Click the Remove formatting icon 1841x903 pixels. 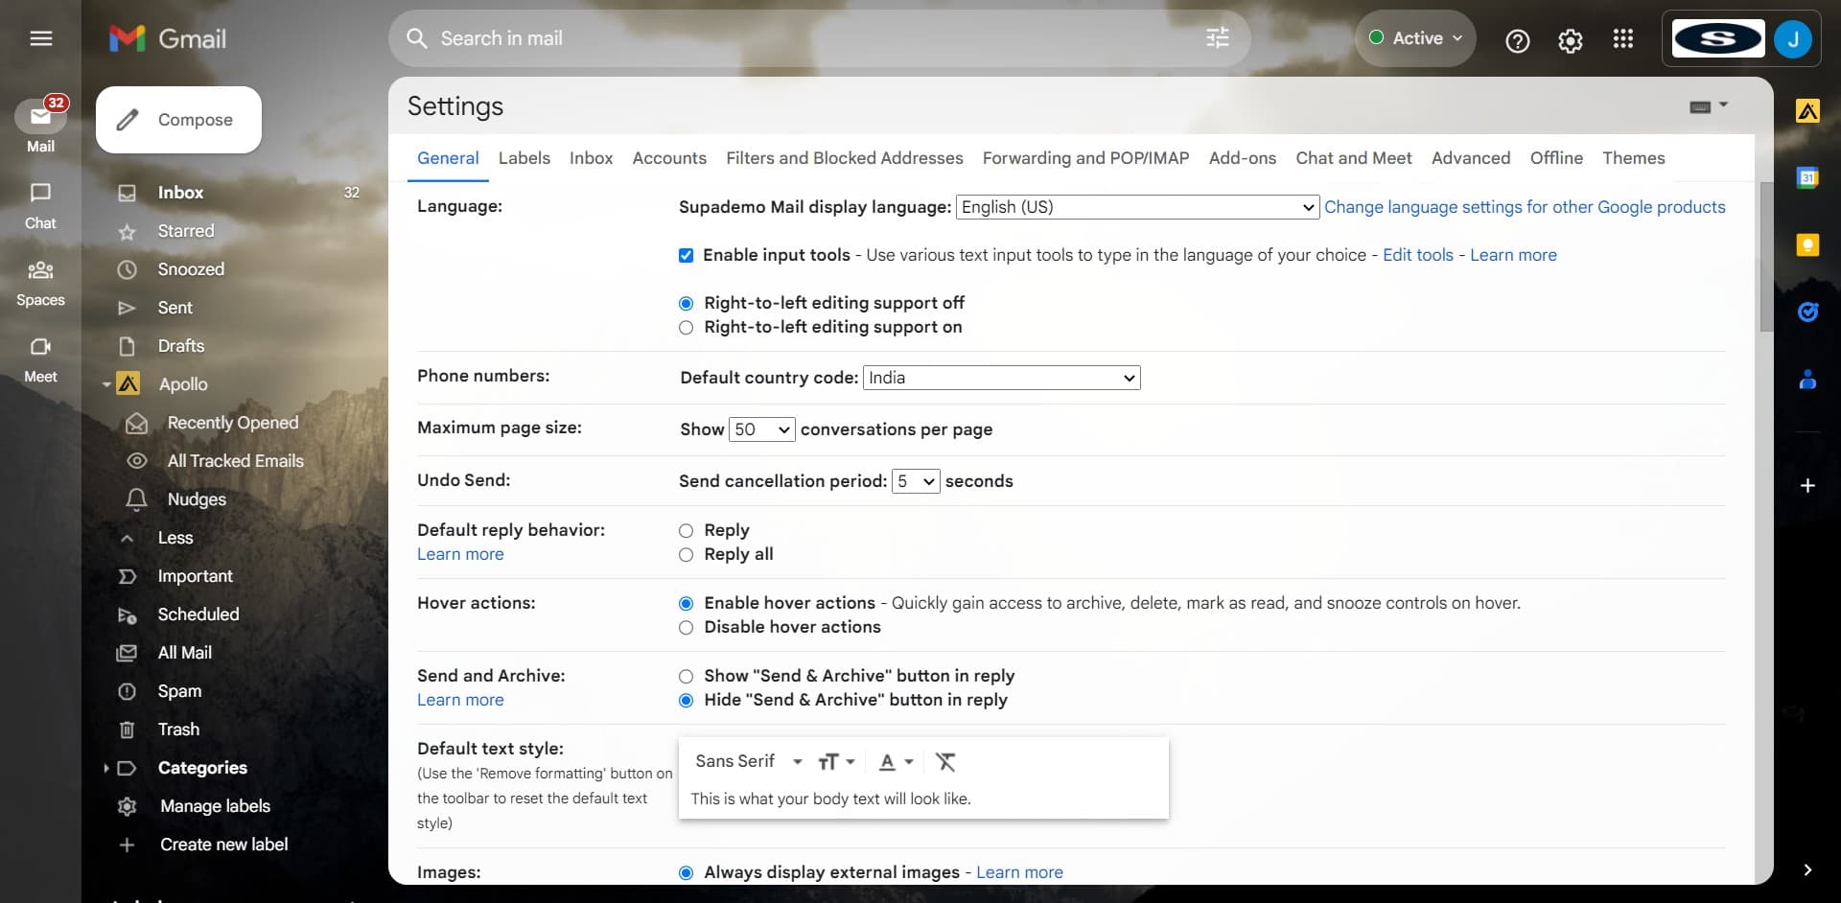click(945, 761)
